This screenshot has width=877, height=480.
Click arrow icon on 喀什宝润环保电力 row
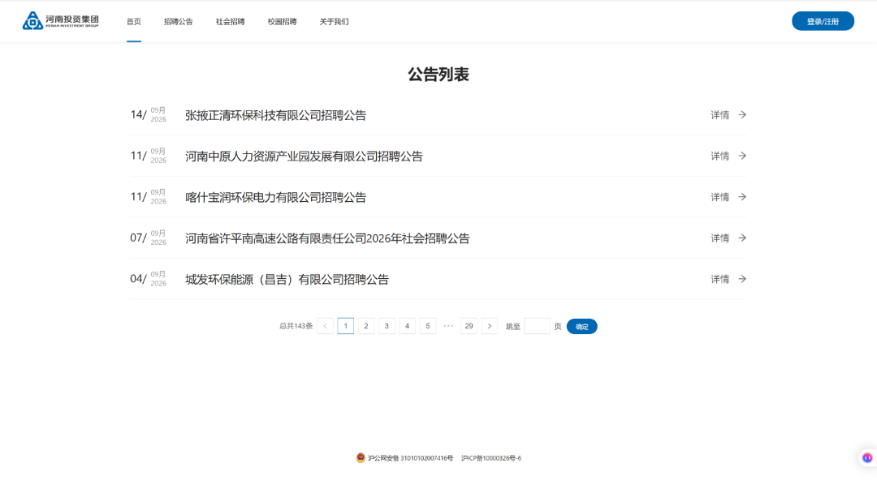click(742, 197)
